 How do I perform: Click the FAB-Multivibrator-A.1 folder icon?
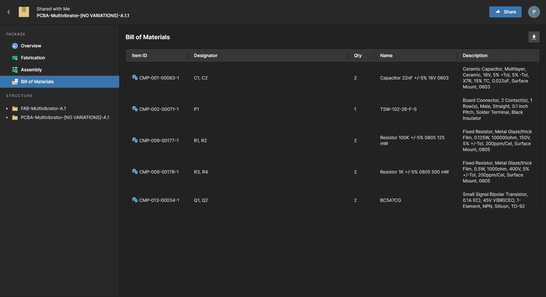click(x=15, y=109)
